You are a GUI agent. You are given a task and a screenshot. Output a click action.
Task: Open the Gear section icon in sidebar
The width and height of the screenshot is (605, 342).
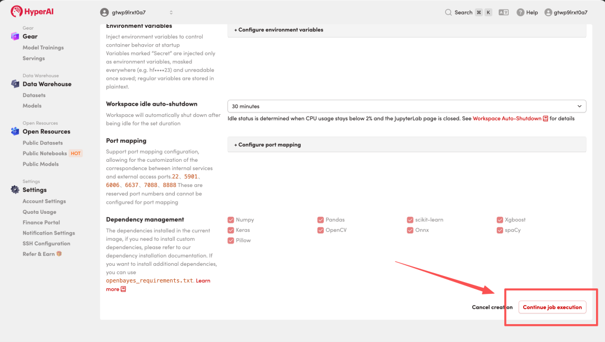[x=15, y=36]
